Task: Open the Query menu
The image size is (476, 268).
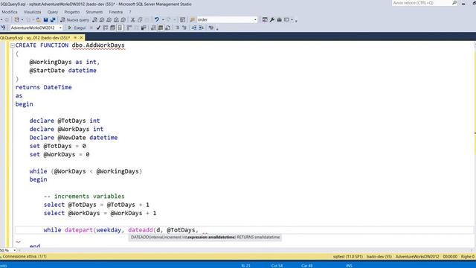Action: 53,12
